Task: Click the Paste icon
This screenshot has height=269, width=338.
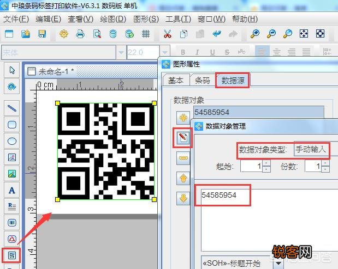Action: [x=200, y=34]
